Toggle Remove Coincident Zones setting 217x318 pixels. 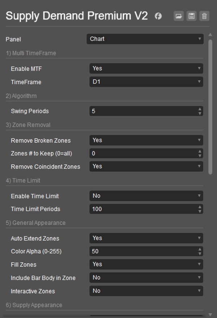click(146, 166)
